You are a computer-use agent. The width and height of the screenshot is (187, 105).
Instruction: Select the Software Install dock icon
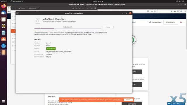[x=4, y=52]
